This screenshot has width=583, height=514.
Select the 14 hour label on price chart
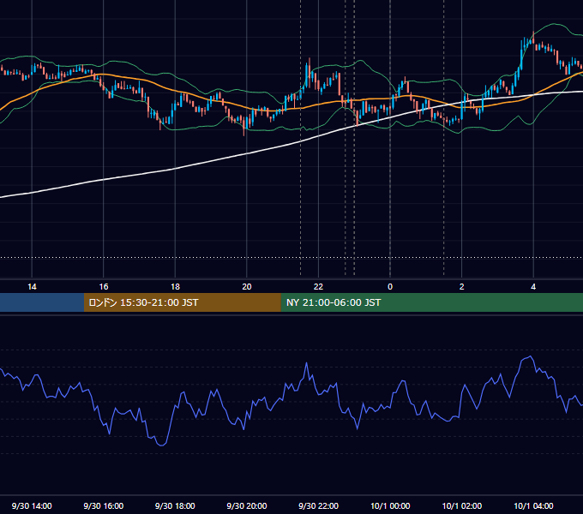32,287
